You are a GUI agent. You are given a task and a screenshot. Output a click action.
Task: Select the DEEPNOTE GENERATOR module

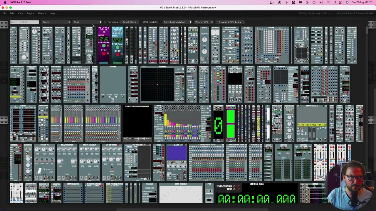pos(133,84)
